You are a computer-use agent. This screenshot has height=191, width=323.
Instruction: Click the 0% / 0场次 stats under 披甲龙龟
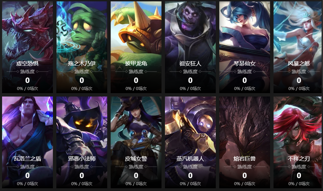[x=136, y=88]
